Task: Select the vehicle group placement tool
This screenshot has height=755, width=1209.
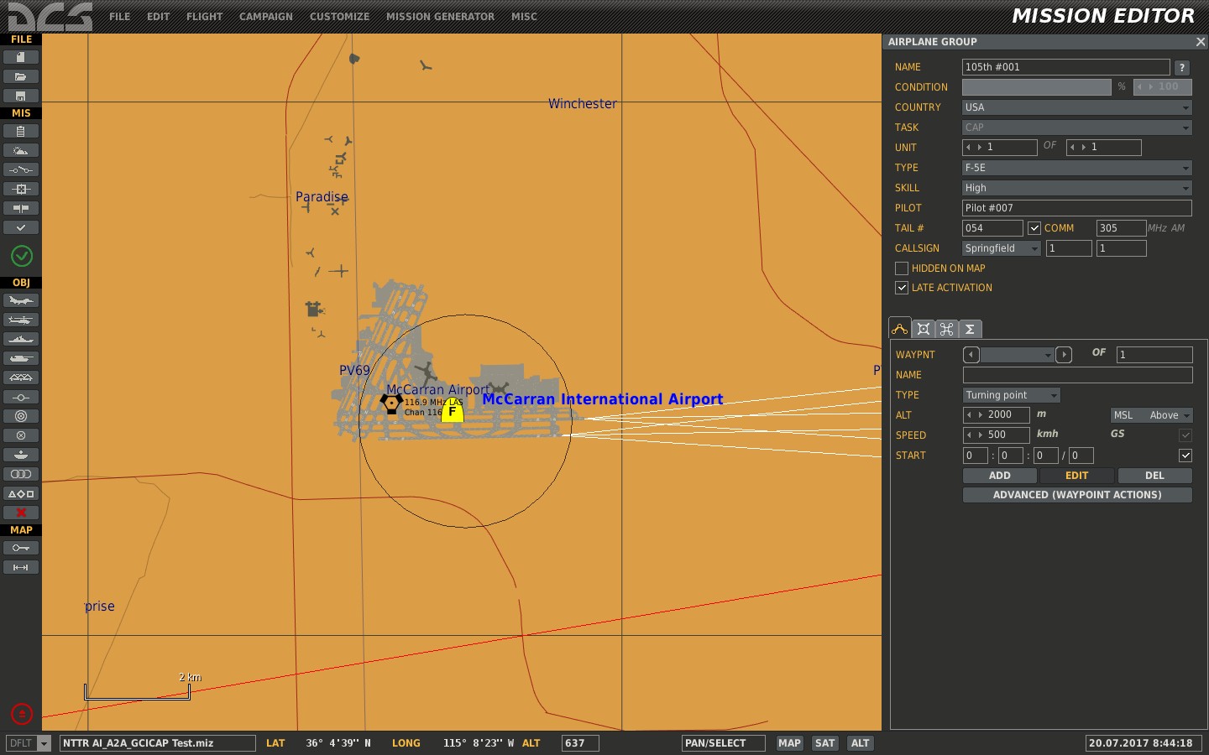Action: 20,358
